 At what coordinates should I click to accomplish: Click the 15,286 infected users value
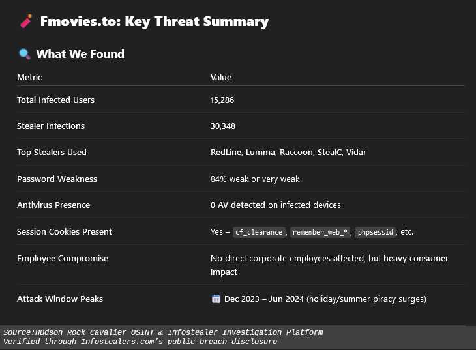(222, 100)
